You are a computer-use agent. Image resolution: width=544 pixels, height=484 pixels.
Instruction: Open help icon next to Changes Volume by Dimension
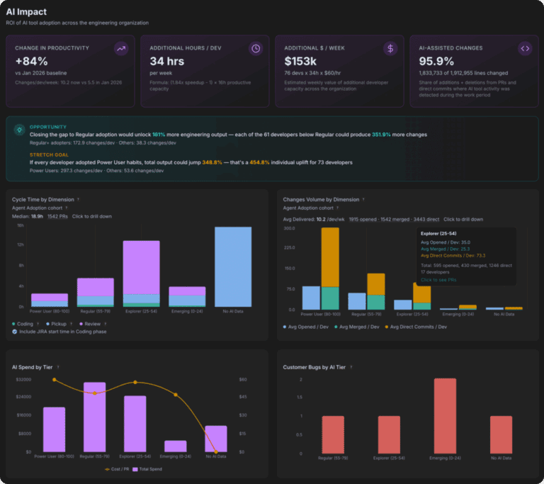(363, 200)
